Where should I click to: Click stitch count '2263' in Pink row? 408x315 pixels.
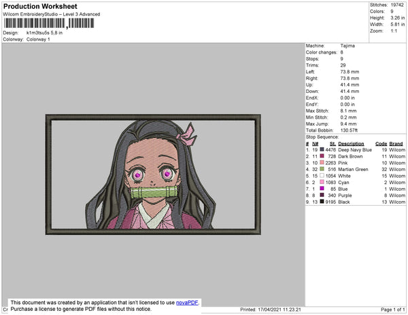point(330,163)
